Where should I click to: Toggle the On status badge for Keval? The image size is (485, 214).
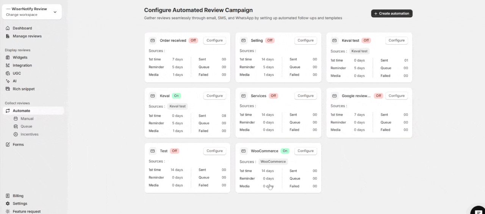[x=176, y=96]
